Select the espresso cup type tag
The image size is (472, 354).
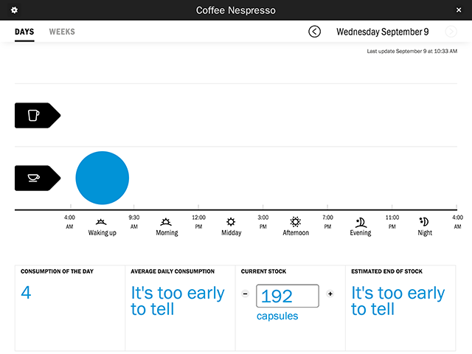pyautogui.click(x=38, y=178)
